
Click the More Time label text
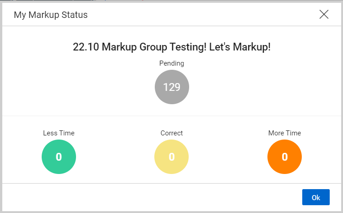[x=284, y=133]
